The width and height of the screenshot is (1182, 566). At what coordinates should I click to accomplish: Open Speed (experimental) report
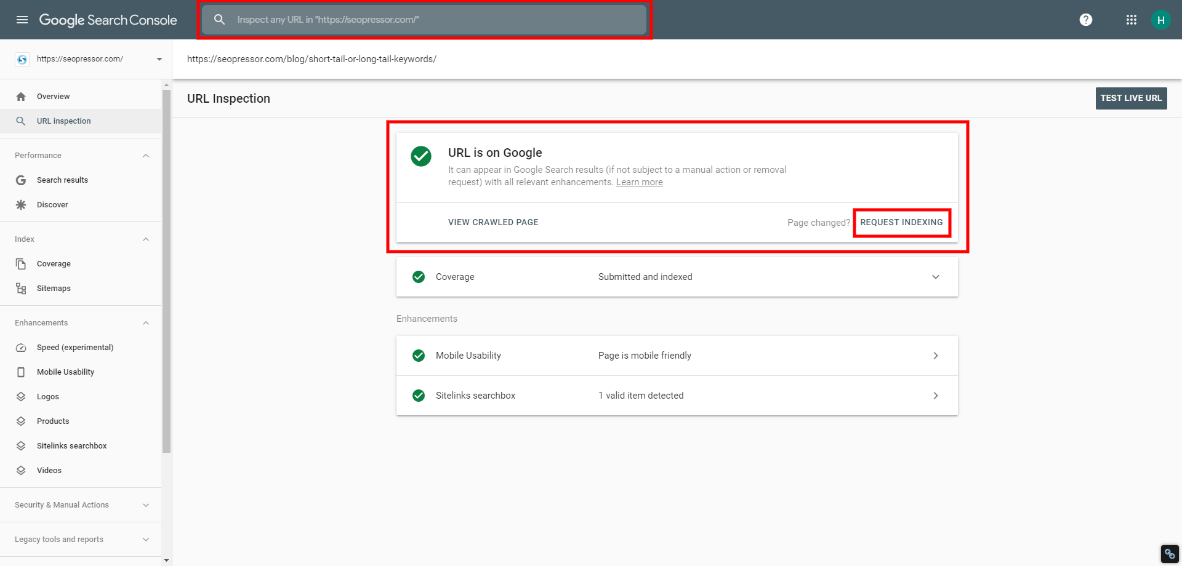81,348
